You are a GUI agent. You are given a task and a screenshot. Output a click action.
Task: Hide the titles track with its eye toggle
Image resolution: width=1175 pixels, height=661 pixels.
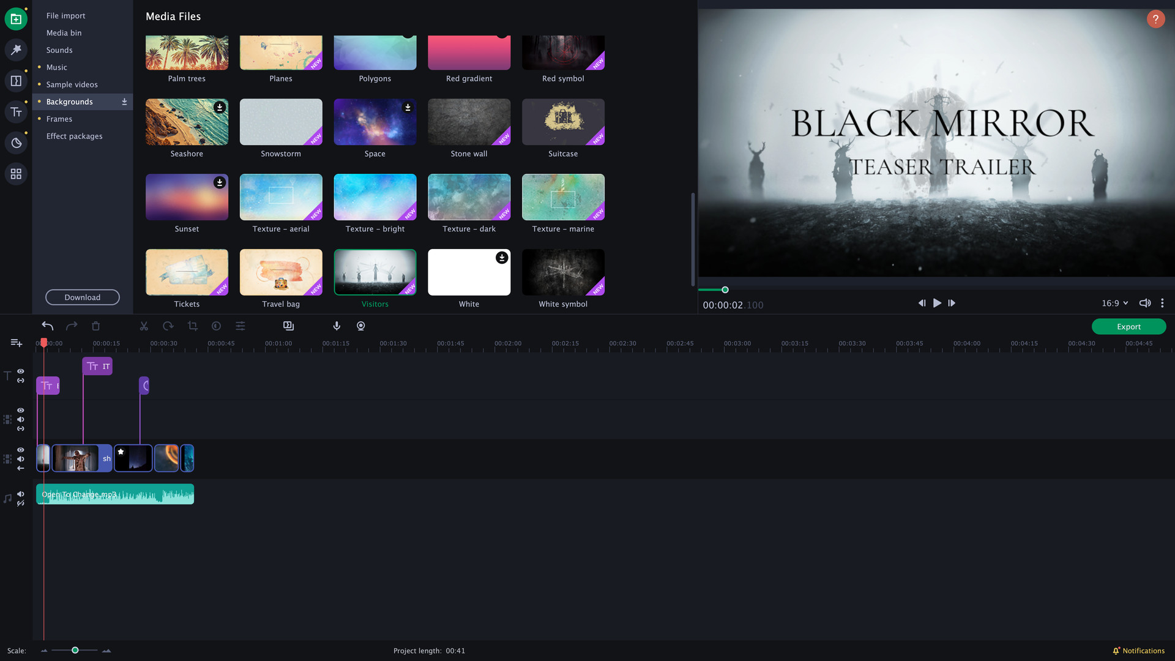coord(20,372)
